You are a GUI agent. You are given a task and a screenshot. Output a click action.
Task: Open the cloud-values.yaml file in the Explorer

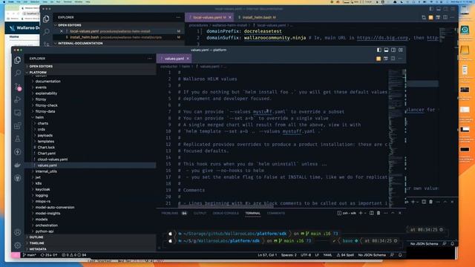pyautogui.click(x=91, y=159)
